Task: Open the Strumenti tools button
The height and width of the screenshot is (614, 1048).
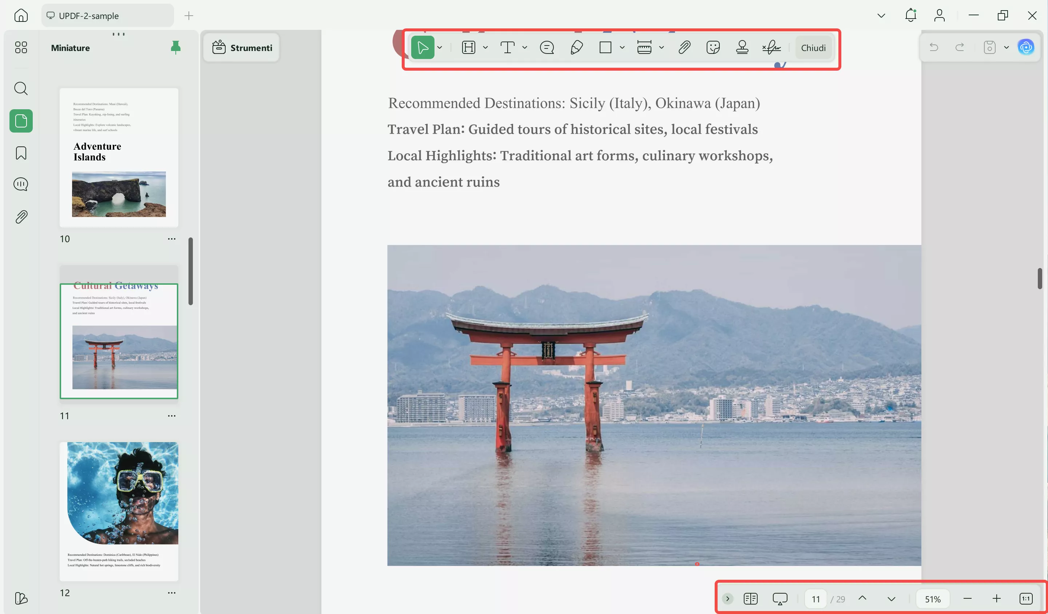Action: [242, 48]
